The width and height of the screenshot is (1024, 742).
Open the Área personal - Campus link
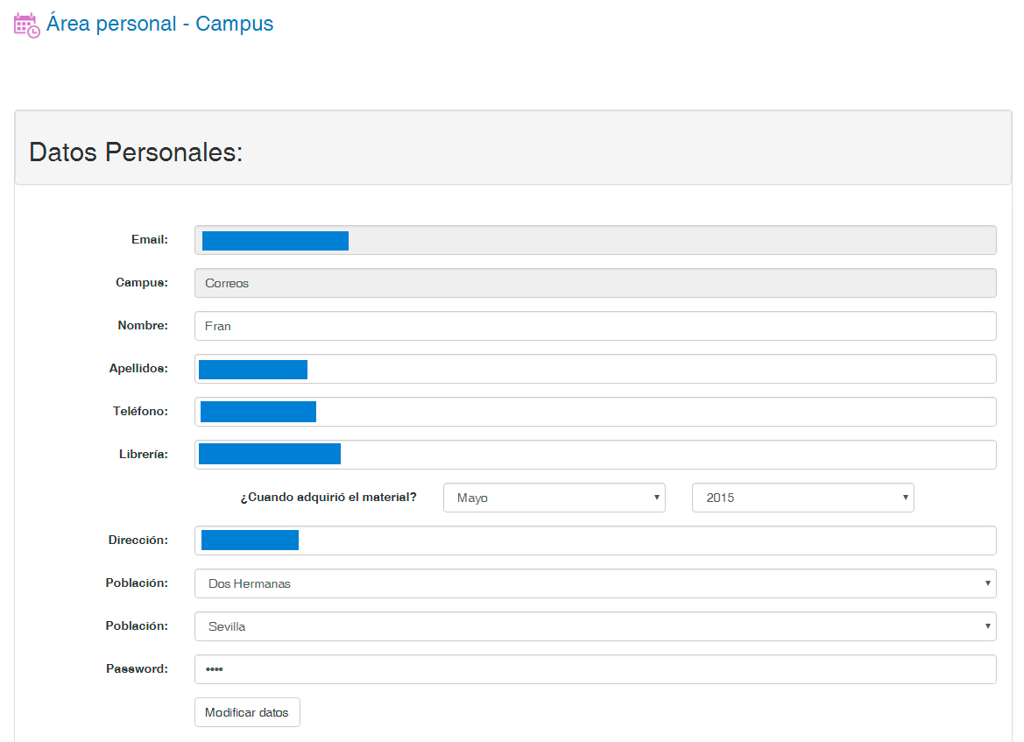coord(159,24)
